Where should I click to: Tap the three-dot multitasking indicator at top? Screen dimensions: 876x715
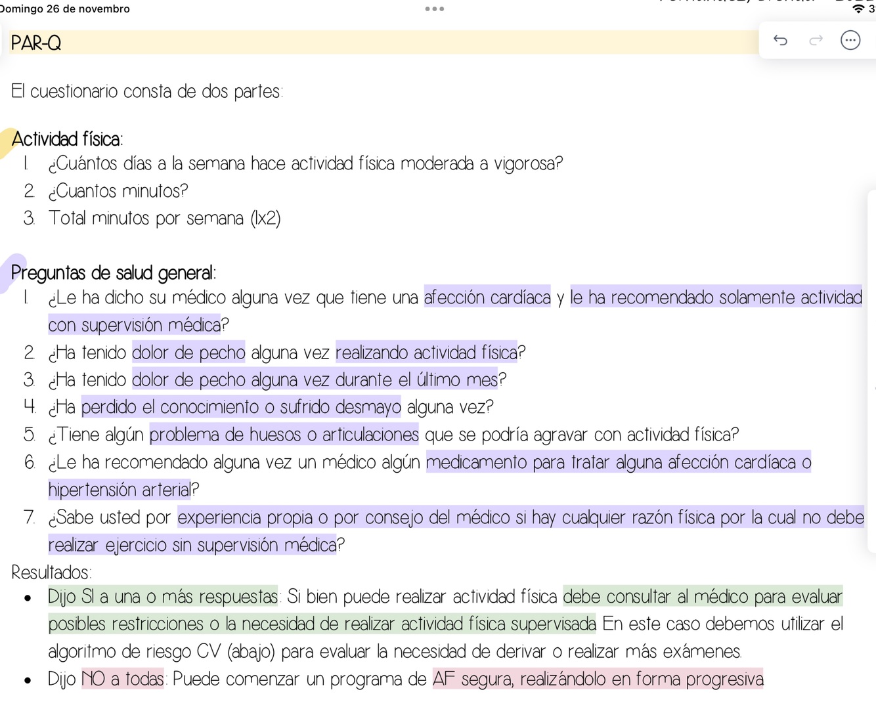435,9
